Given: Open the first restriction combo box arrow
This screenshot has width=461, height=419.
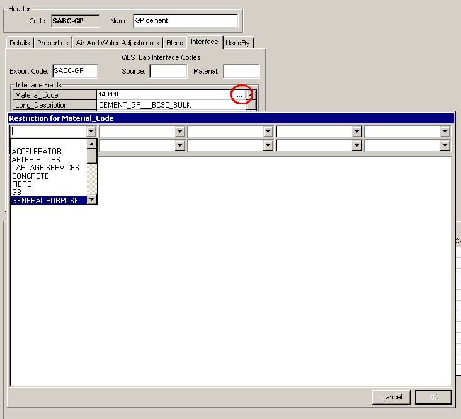Looking at the screenshot, I should 91,131.
